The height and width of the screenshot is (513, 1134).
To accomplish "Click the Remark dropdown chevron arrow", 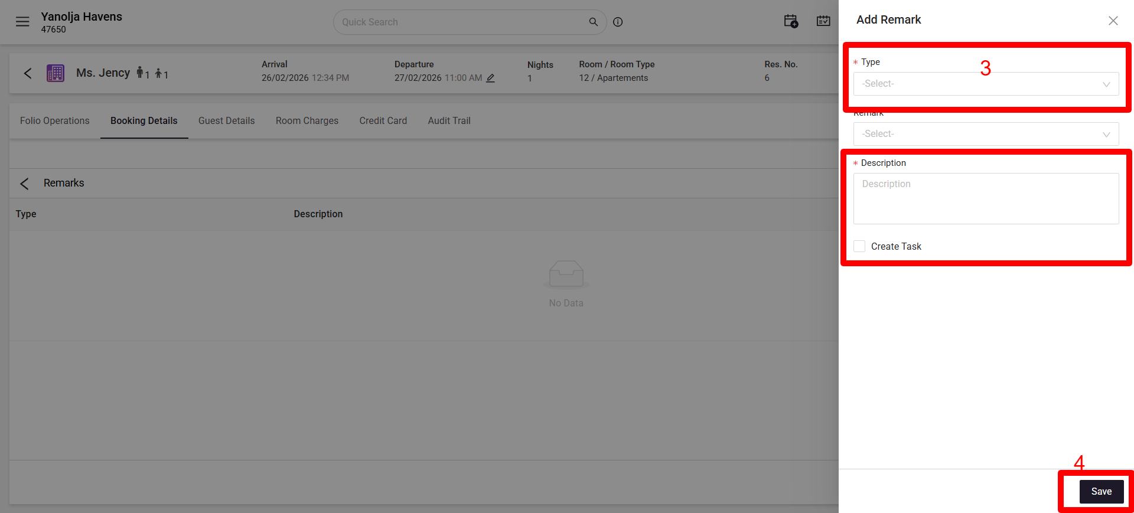I will tap(1106, 135).
